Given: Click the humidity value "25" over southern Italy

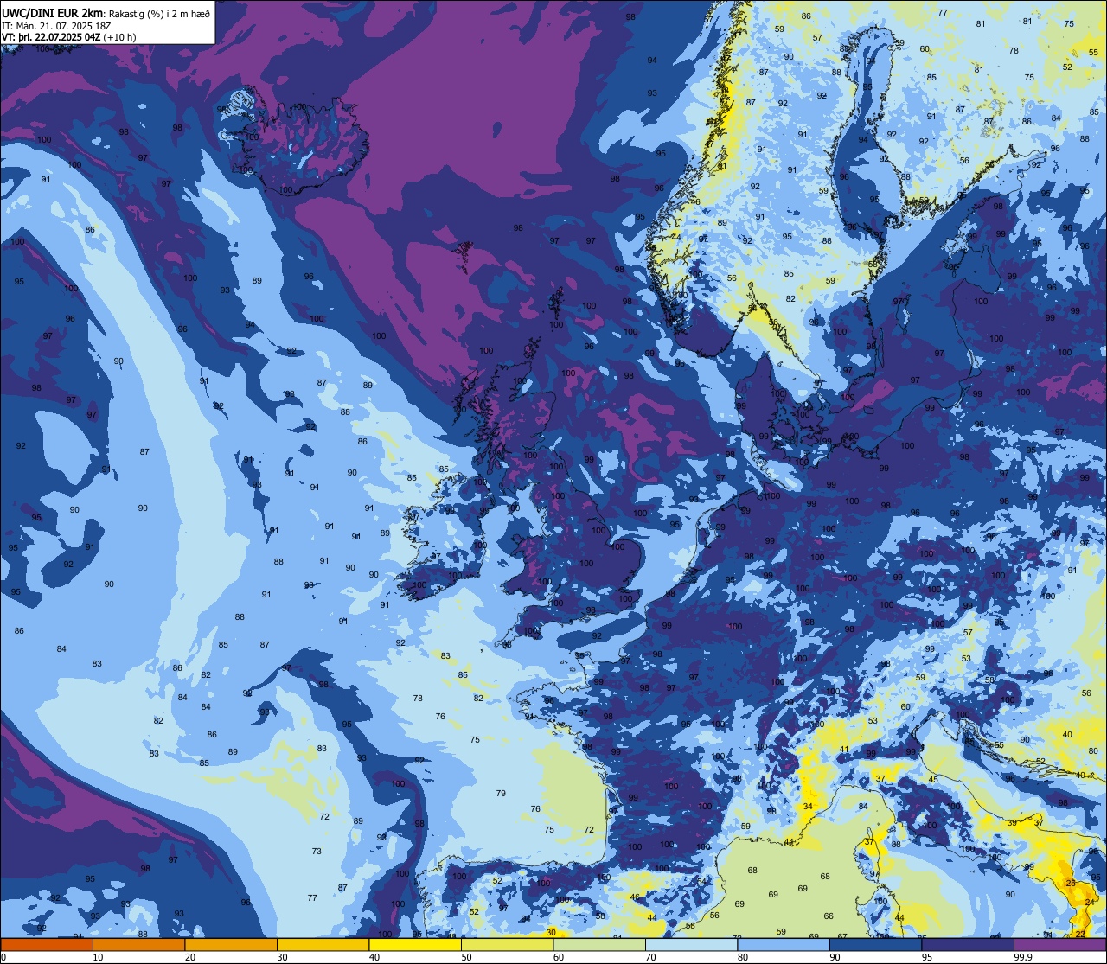Looking at the screenshot, I should pyautogui.click(x=1071, y=883).
